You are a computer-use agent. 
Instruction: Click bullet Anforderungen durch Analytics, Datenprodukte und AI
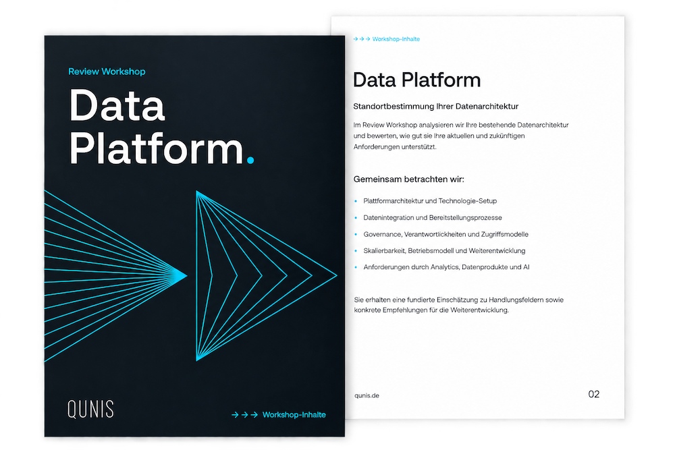446,267
